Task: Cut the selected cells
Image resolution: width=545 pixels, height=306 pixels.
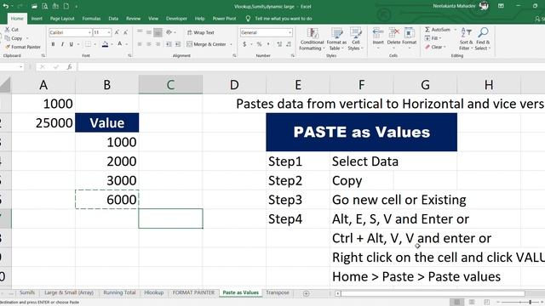Action: point(12,30)
